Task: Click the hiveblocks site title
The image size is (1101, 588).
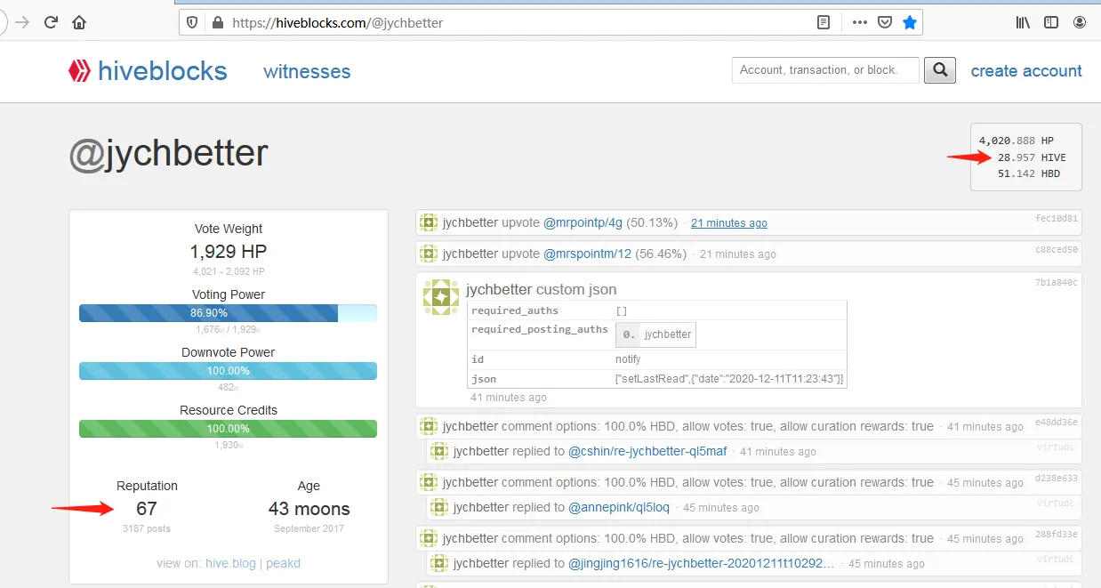Action: (163, 71)
